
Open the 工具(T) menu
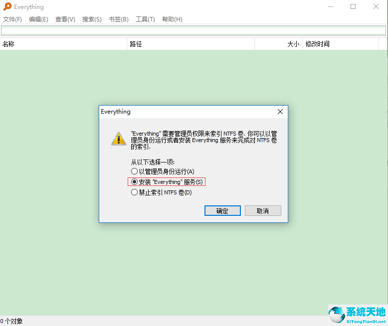point(145,19)
